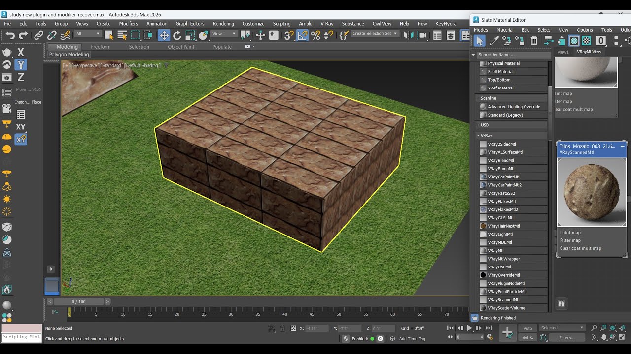Click the Mirror tool icon
Viewport: 631px width, 354px height.
409,35
